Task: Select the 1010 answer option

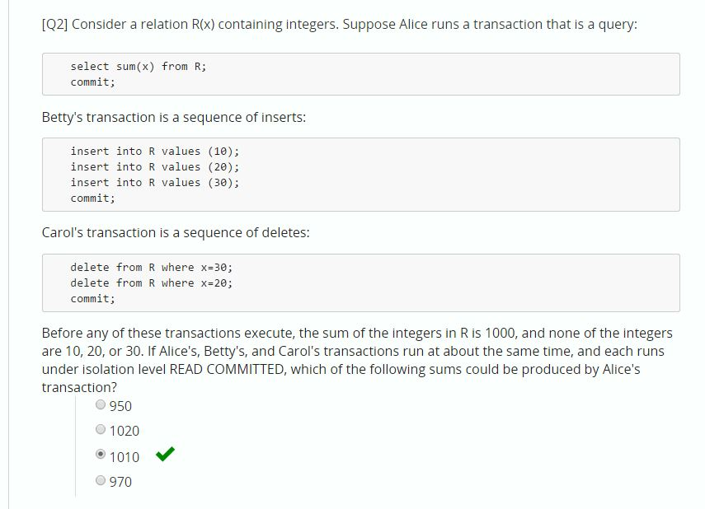Action: 99,455
